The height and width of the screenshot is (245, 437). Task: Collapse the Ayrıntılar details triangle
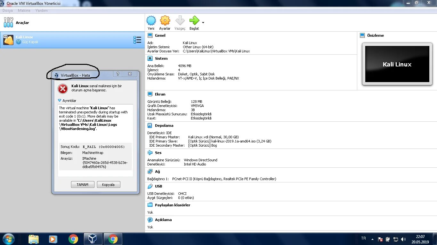pyautogui.click(x=60, y=101)
